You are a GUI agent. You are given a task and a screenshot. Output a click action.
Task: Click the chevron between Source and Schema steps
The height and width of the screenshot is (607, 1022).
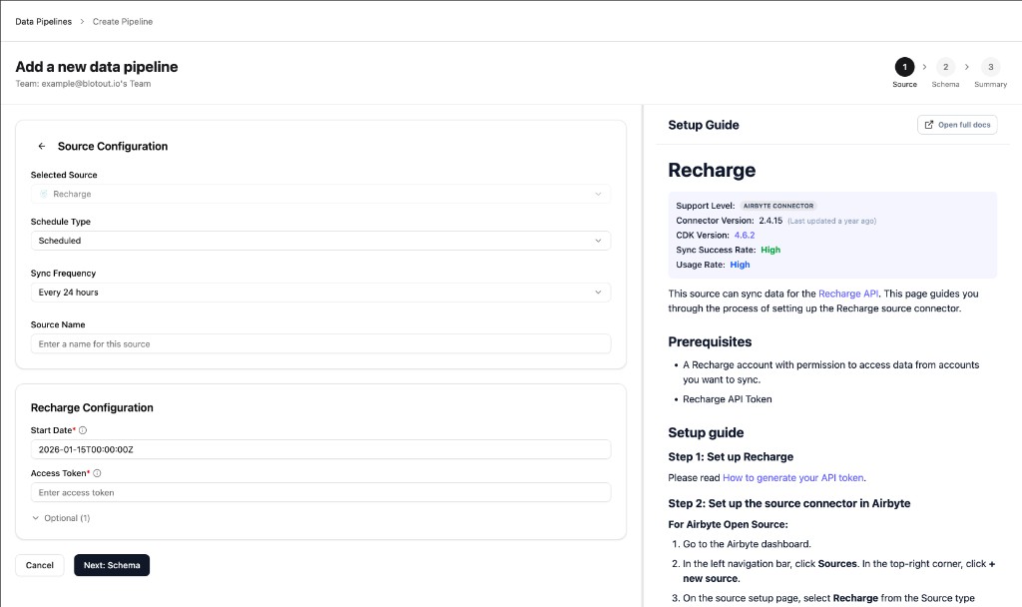(x=924, y=67)
